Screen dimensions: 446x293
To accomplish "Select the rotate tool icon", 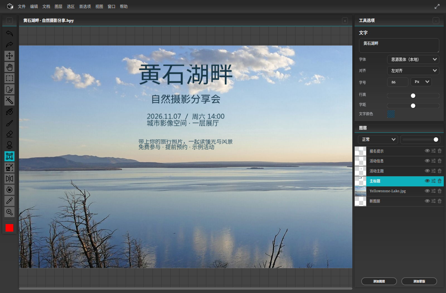I will (9, 190).
